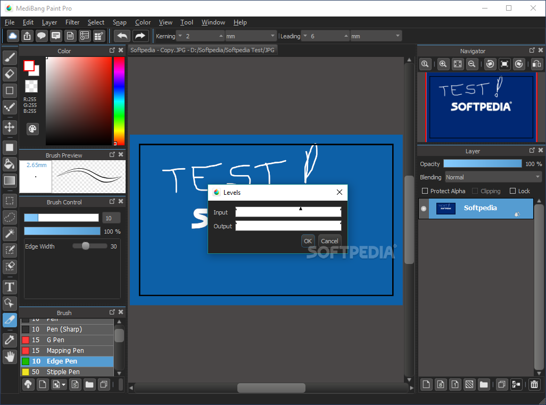Click the Undo arrow
Screen dimensions: 546x405
click(122, 36)
